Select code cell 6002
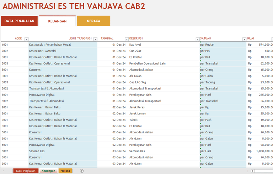Viewport: 273px width, 174px height. pos(15,151)
